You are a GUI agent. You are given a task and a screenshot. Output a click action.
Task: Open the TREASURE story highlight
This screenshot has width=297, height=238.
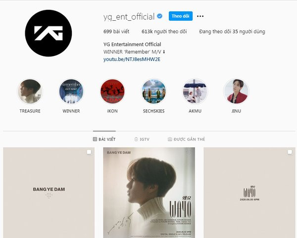(30, 92)
